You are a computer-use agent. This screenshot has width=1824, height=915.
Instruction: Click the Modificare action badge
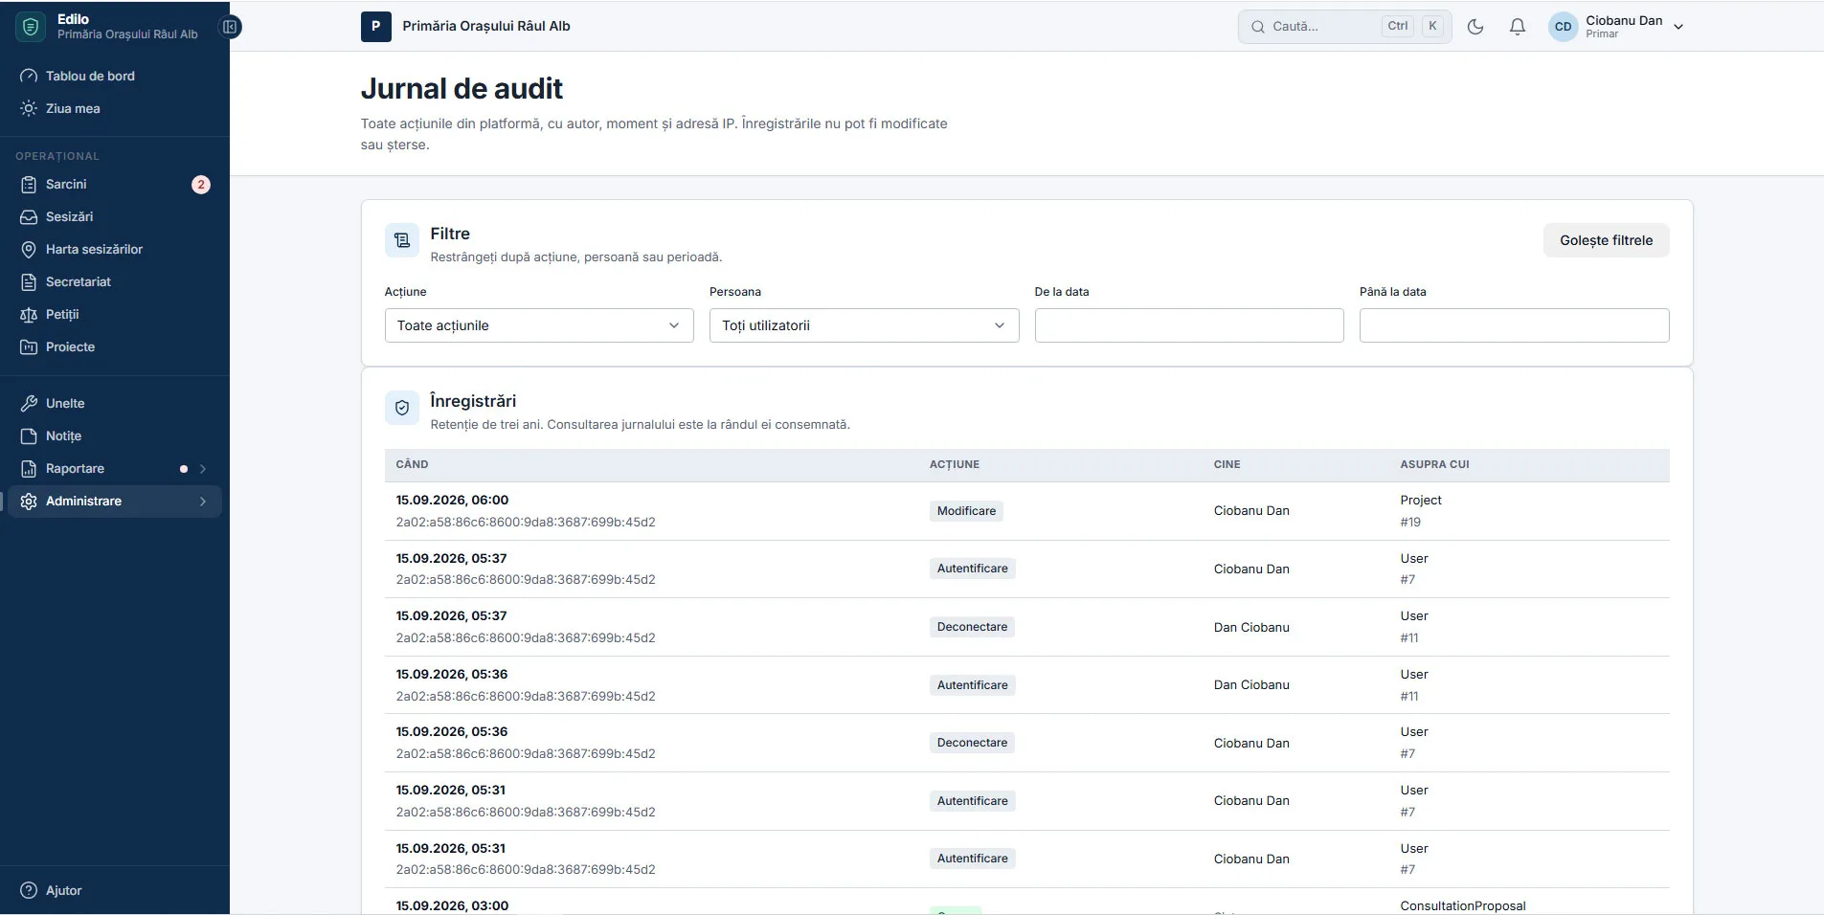coord(966,511)
